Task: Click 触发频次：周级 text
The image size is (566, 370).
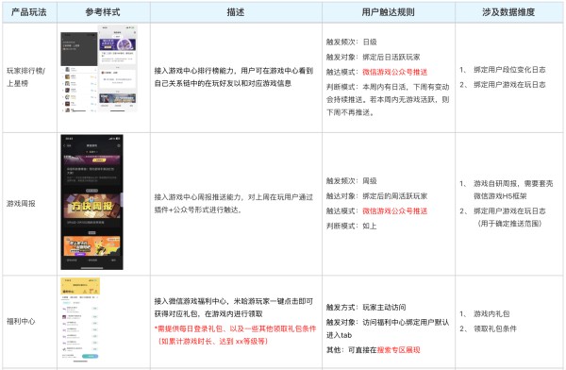Action: [x=352, y=181]
